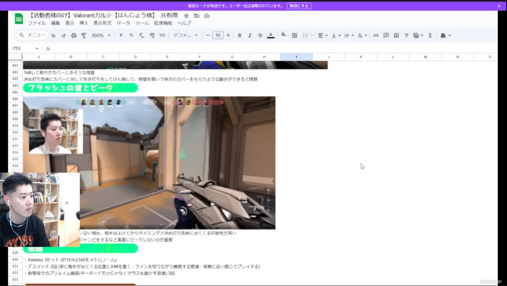
Task: Select row 830 header
Action: [15, 259]
